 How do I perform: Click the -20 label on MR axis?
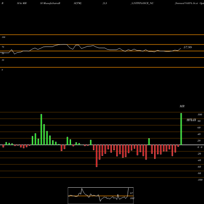[199, 154]
